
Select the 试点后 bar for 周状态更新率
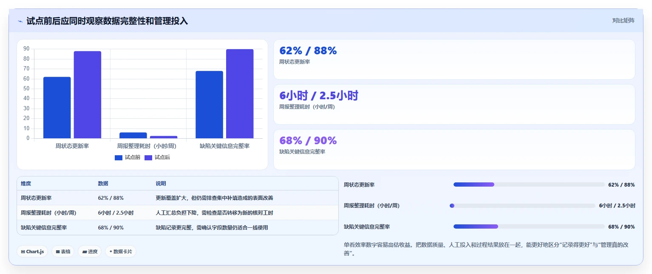tap(88, 95)
